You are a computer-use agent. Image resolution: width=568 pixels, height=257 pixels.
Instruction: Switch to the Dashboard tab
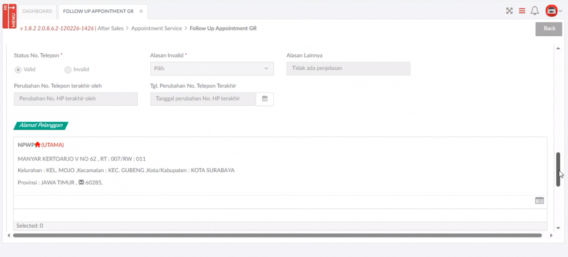tap(37, 11)
